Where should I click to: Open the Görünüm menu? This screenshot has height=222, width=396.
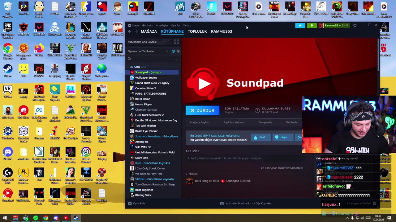[x=148, y=26]
